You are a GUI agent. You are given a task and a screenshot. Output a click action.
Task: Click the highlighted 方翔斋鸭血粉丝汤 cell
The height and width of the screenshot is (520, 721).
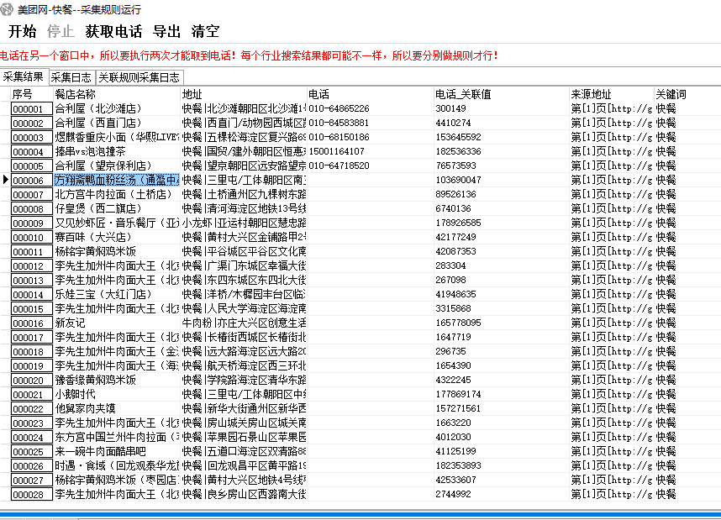(x=117, y=180)
